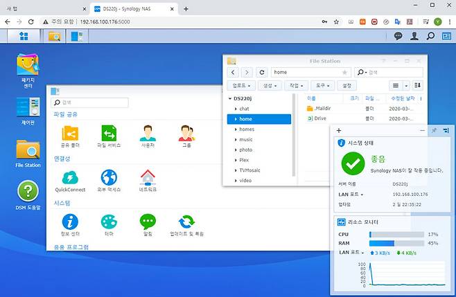Viewport: 456px width, 297px height.
Task: Refresh the File Station folder view
Action: pos(262,73)
